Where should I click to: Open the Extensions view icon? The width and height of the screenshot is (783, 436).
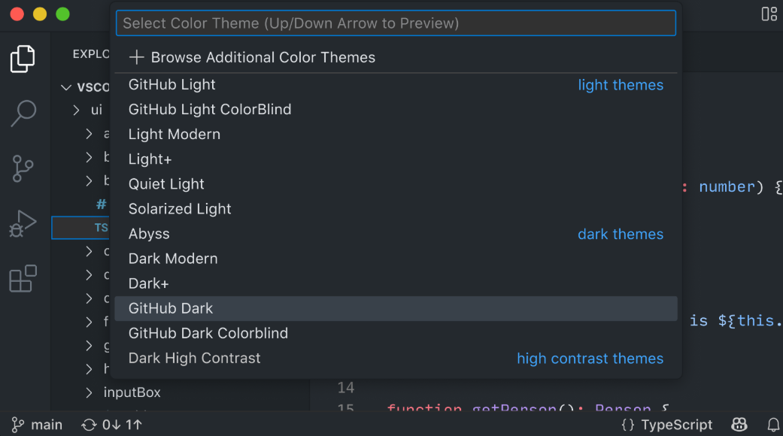pyautogui.click(x=23, y=279)
